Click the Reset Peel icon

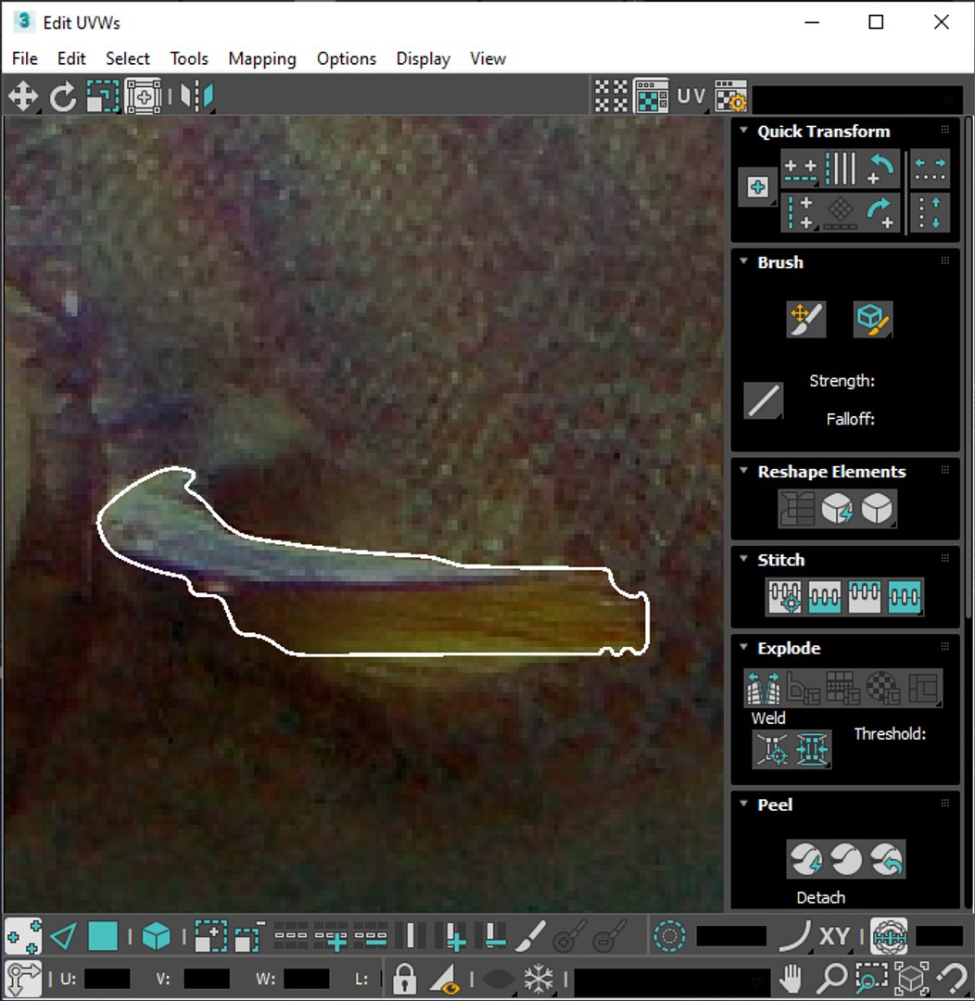[886, 859]
